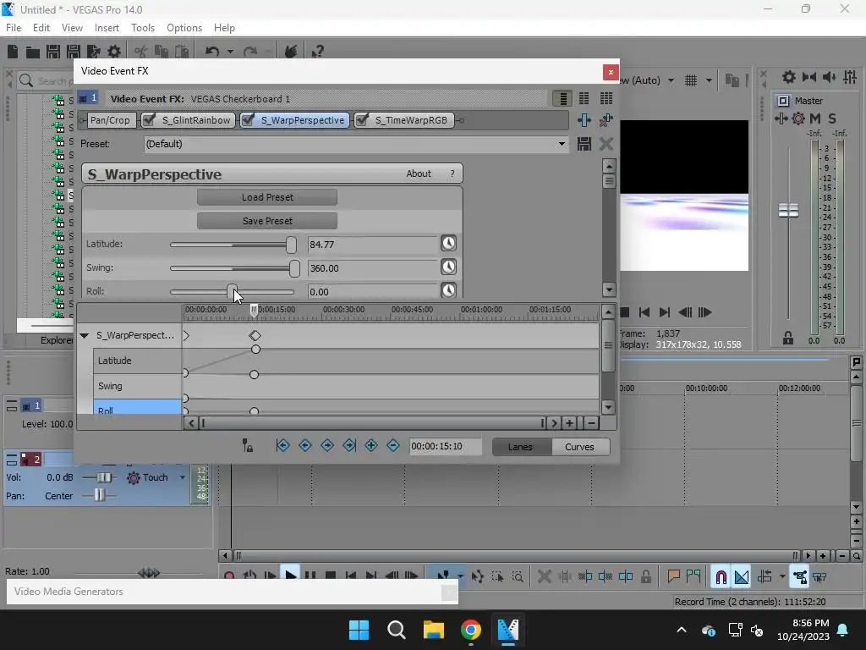Go to the previous keyframe
This screenshot has width=866, height=650.
point(304,445)
